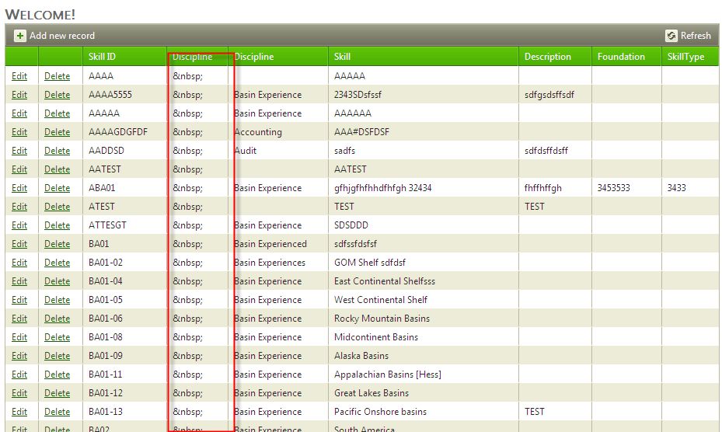Edit the ABA01 row
The height and width of the screenshot is (432, 722).
click(x=19, y=188)
